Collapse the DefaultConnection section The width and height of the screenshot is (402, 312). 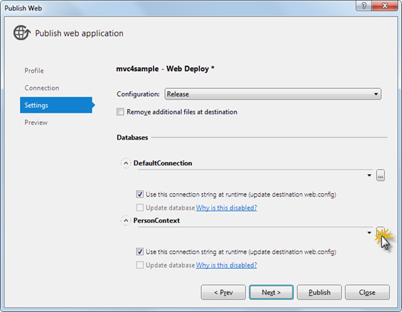pos(126,163)
